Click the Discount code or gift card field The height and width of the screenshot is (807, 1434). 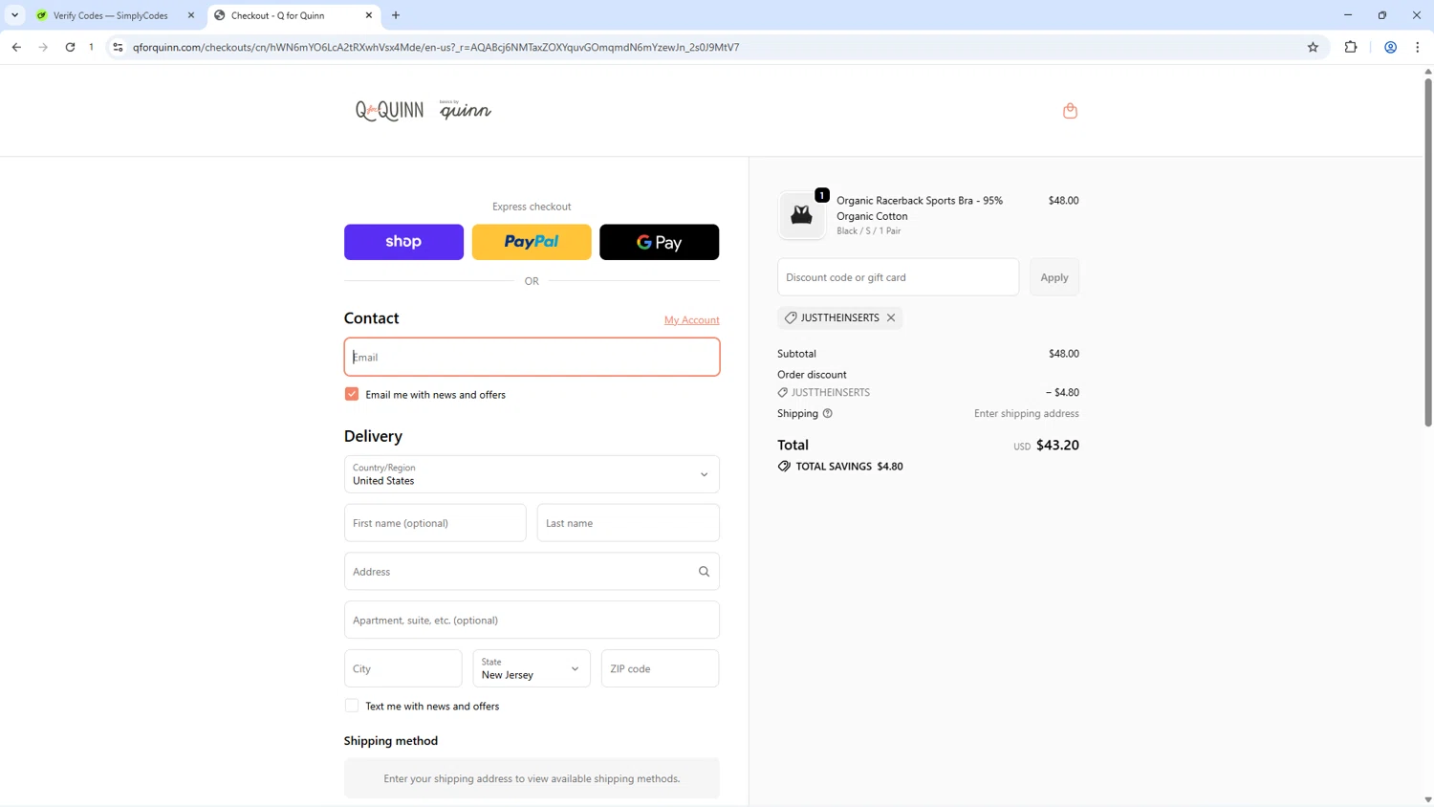[899, 277]
